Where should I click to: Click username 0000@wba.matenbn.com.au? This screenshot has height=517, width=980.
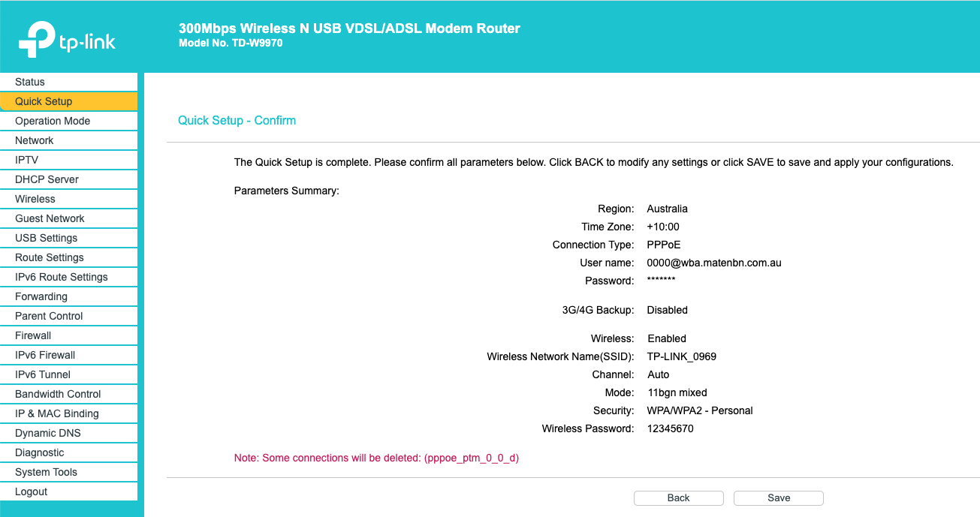714,263
